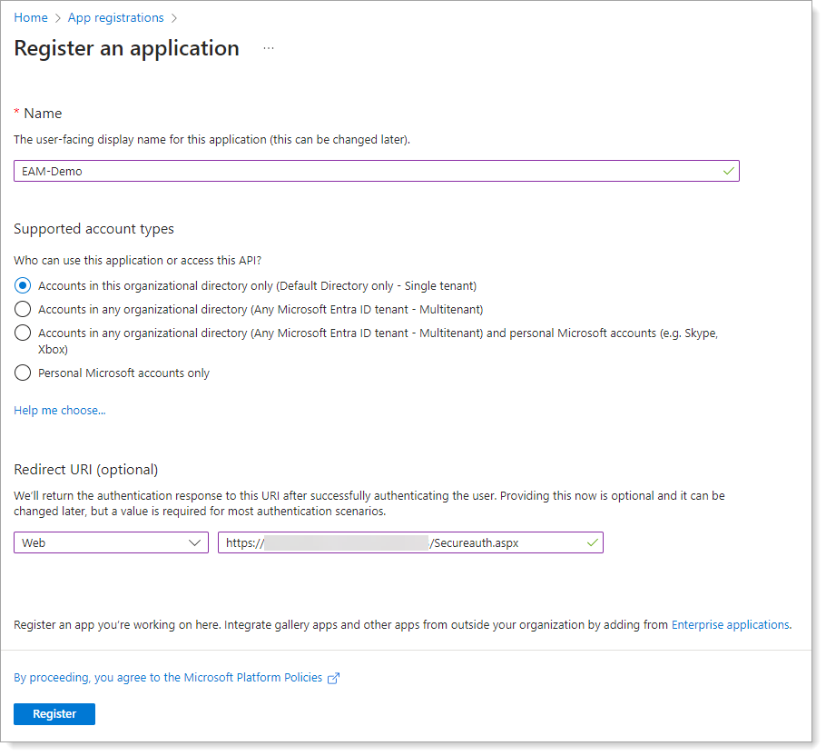This screenshot has width=826, height=756.
Task: Open the App registrations breadcrumb
Action: [115, 17]
